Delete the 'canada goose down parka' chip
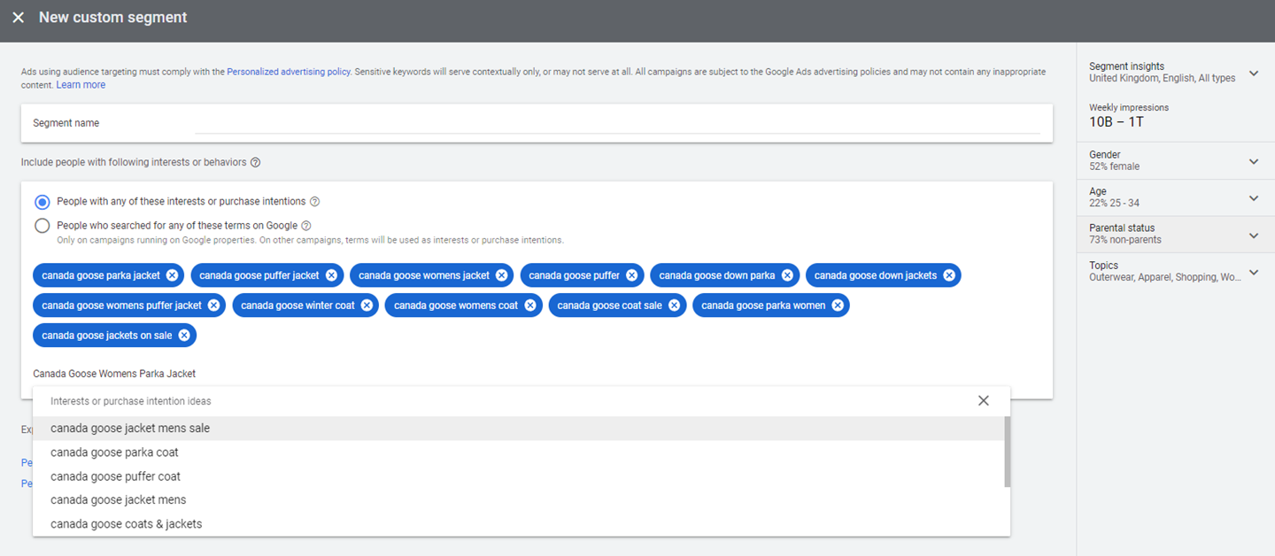The width and height of the screenshot is (1275, 556). click(786, 275)
